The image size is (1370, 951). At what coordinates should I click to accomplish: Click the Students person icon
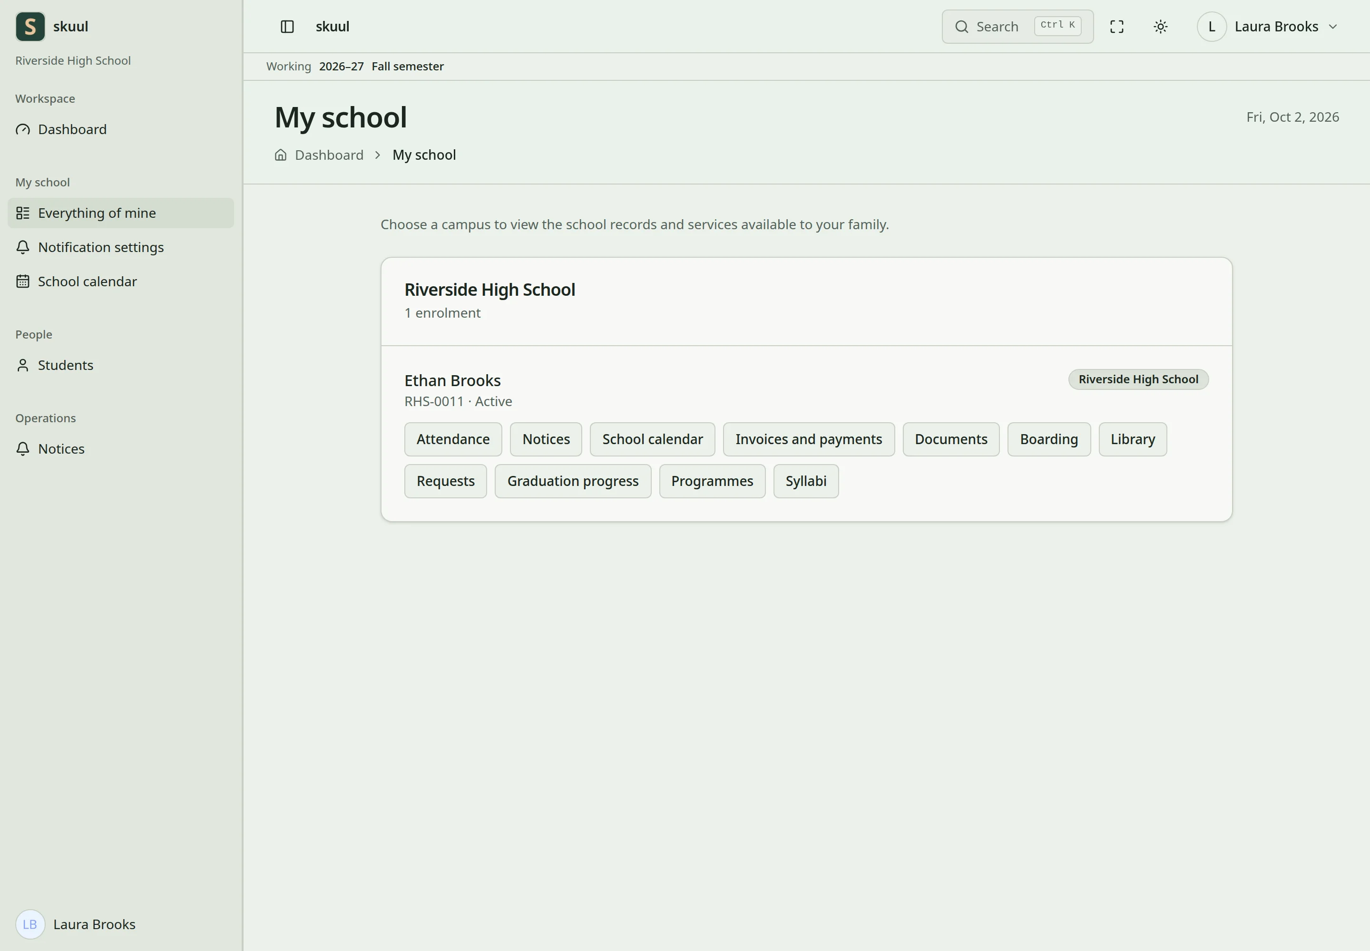click(23, 365)
